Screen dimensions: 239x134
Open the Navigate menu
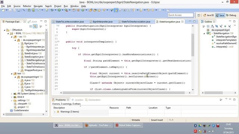click(x=38, y=6)
